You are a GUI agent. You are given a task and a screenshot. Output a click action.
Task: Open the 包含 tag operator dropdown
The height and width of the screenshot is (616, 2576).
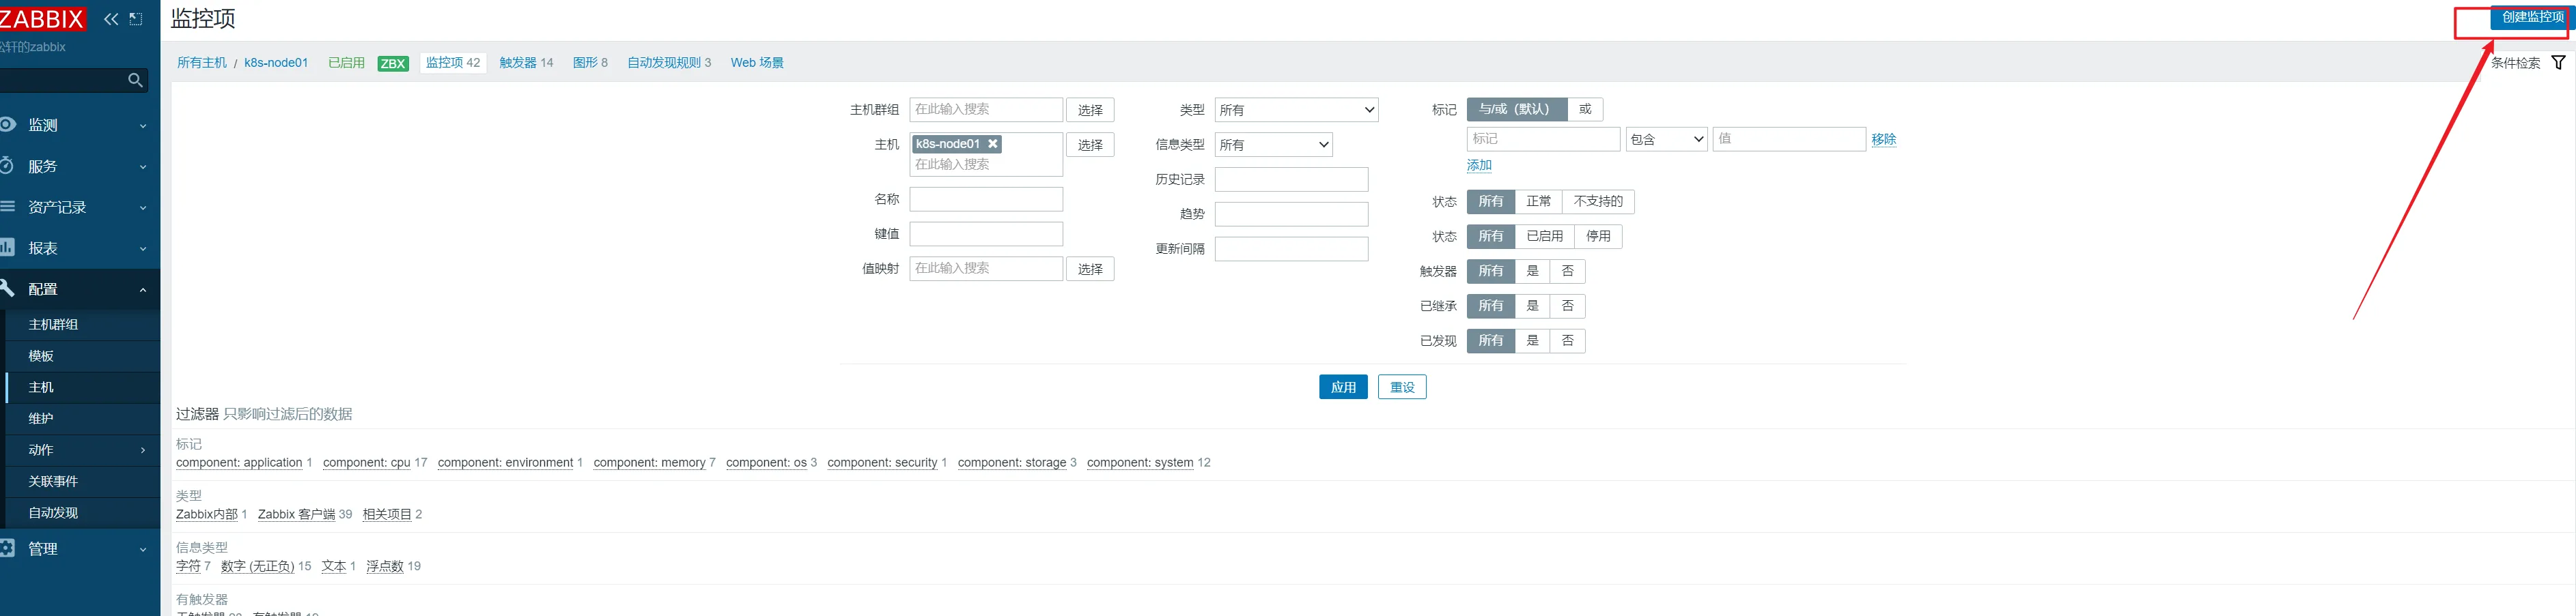[x=1666, y=140]
